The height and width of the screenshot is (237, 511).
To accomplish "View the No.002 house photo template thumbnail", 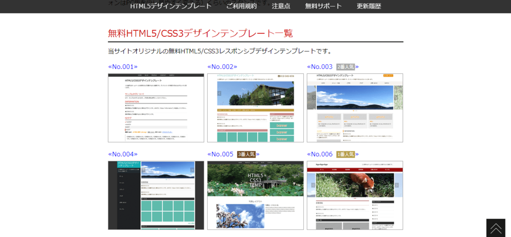I will (255, 108).
